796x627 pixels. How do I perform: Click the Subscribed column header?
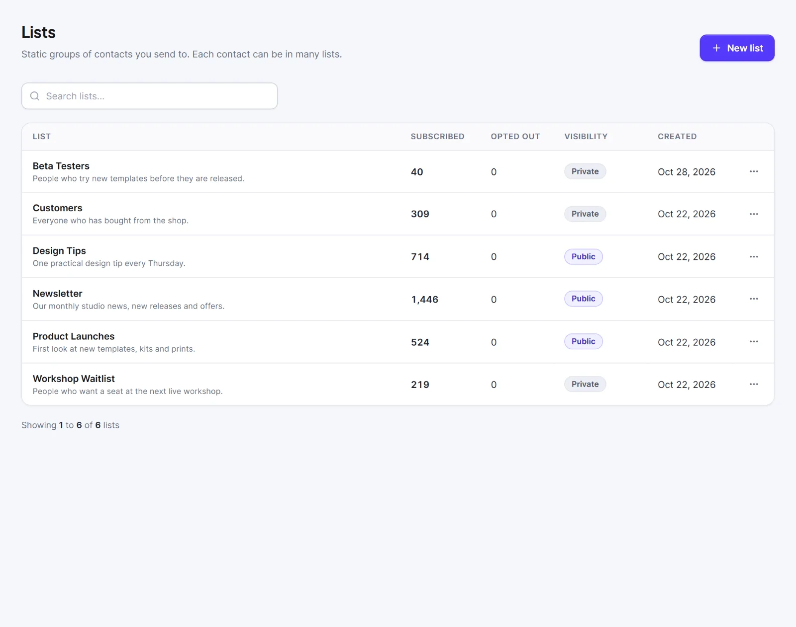click(437, 137)
